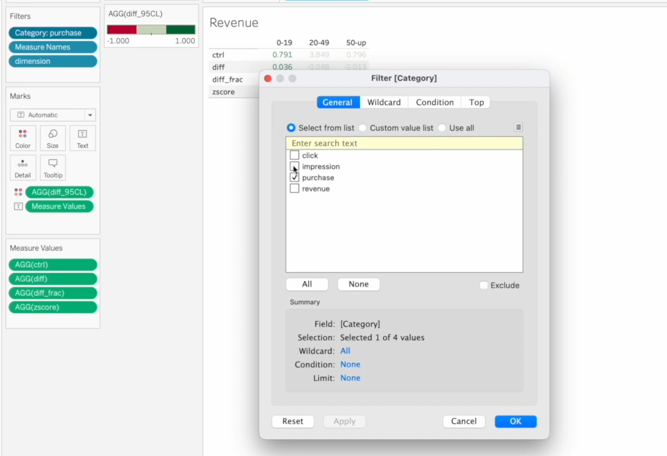Screen dimensions: 667x456
Task: Click the Reset button
Action: 293,421
